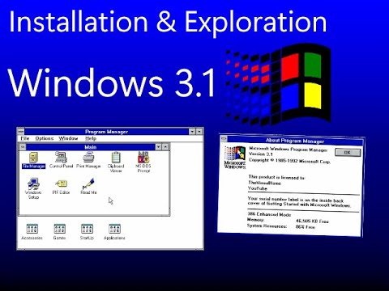The width and height of the screenshot is (389, 291).
Task: Open the Read Me icon
Action: [x=88, y=186]
